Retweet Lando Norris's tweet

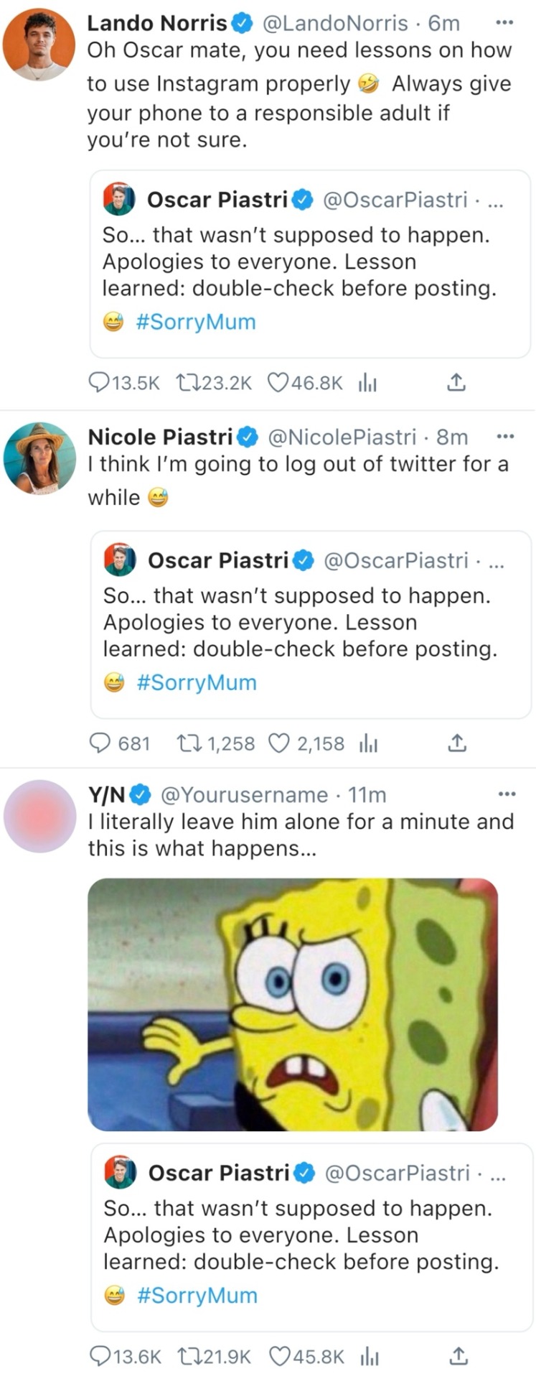click(187, 383)
